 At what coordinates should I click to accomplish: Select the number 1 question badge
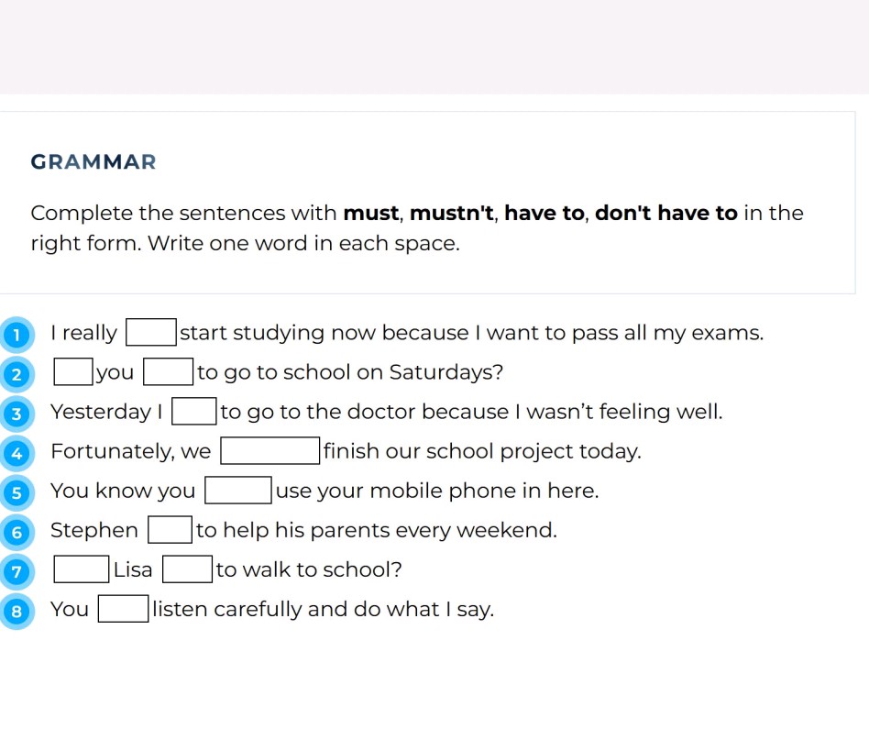point(16,335)
